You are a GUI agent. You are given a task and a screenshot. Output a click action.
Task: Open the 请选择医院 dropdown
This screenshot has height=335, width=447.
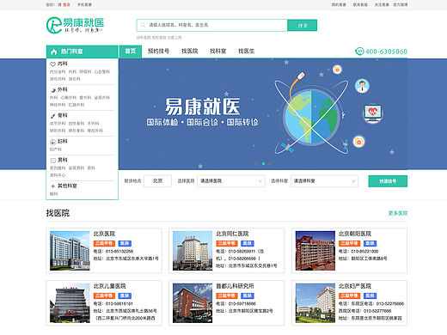click(x=230, y=181)
